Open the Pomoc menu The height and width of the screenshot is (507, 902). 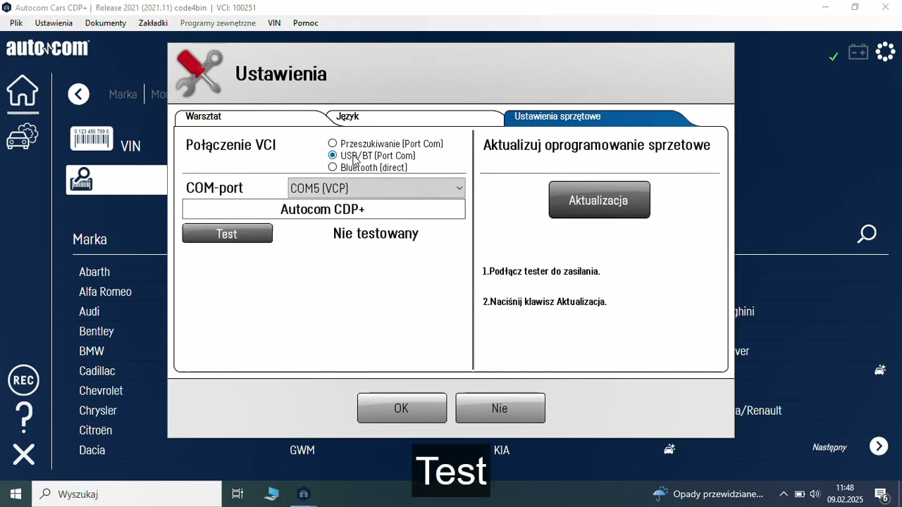pyautogui.click(x=306, y=23)
